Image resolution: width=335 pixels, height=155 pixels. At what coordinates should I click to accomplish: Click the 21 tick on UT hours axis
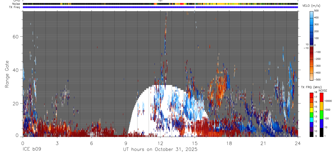(x=263, y=143)
